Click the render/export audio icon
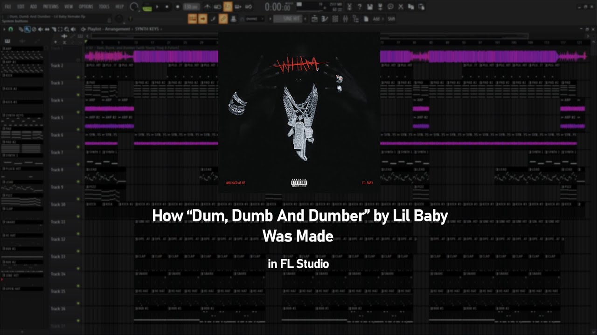Viewport: 597px width, 335px height. [380, 7]
